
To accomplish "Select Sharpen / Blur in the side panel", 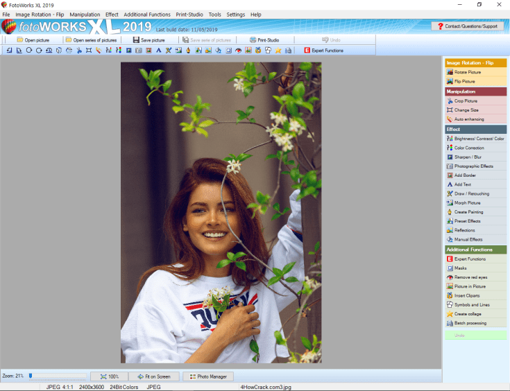I will click(x=475, y=157).
